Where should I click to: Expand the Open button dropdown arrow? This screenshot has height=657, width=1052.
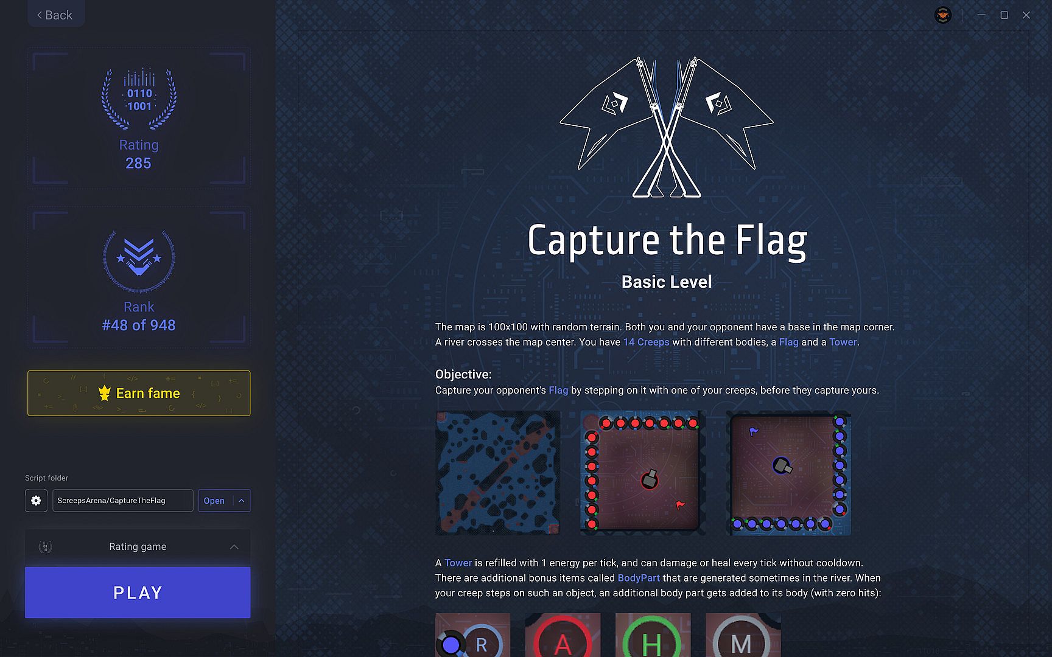point(242,501)
